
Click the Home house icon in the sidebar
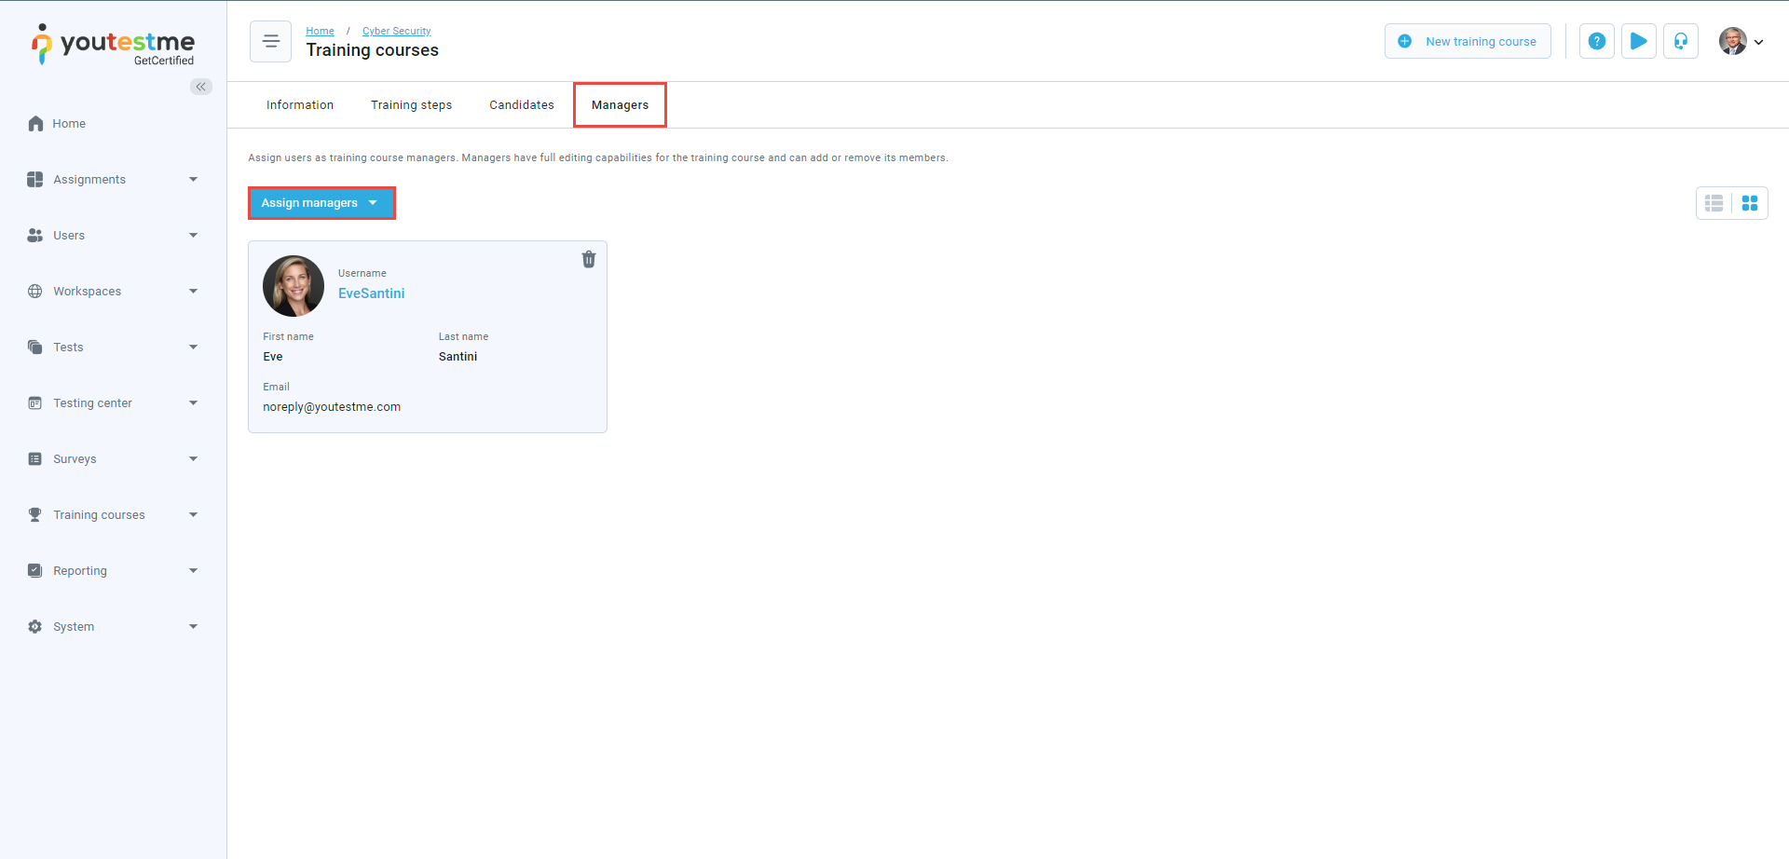point(35,123)
